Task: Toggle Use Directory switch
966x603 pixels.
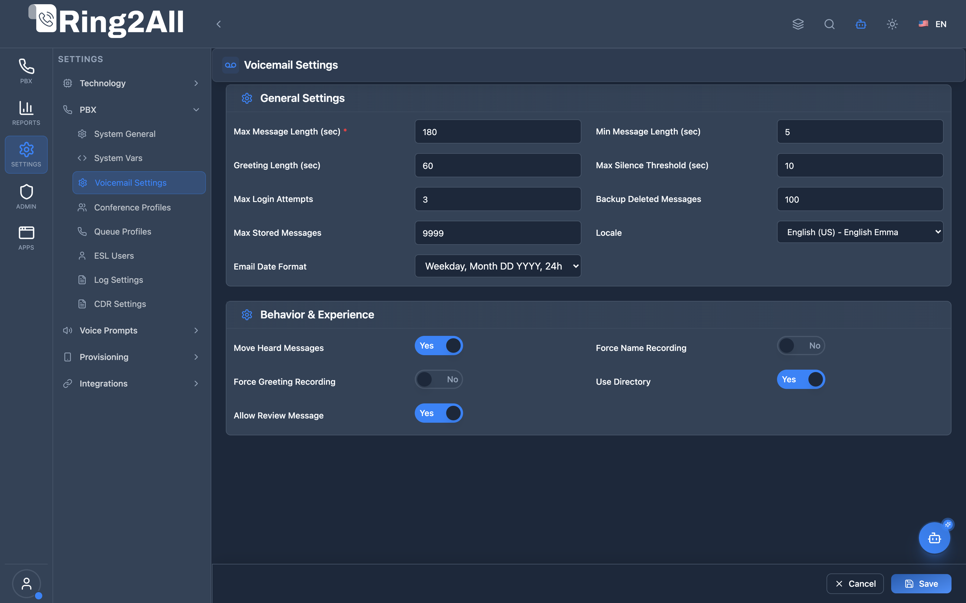Action: click(x=801, y=379)
